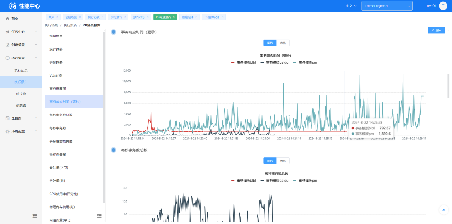Open 仪表盘 in the sidebar submenu
The width and height of the screenshot is (452, 224).
point(21,106)
